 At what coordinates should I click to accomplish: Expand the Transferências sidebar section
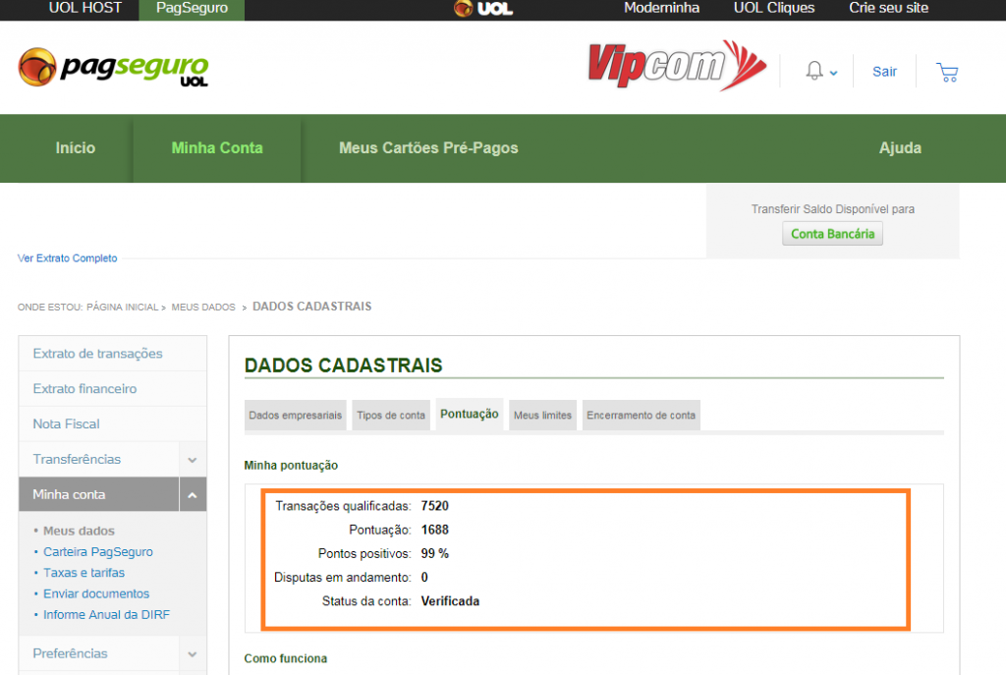[193, 460]
